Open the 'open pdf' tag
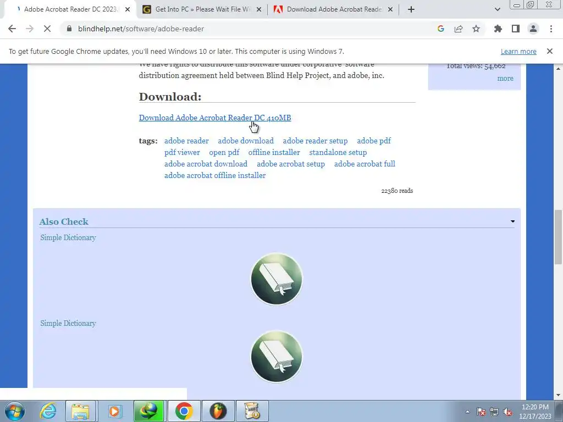The image size is (563, 422). coord(224,152)
